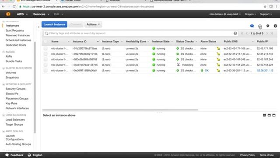This screenshot has height=158, width=280.
Task: Open table settings gear icon
Action: coord(268,26)
